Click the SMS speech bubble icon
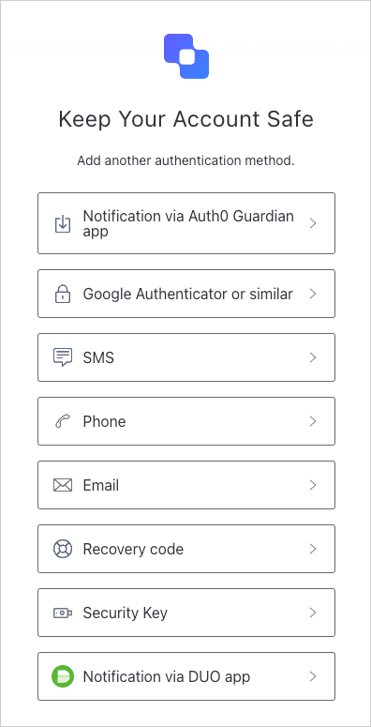Image resolution: width=371 pixels, height=727 pixels. pos(63,357)
